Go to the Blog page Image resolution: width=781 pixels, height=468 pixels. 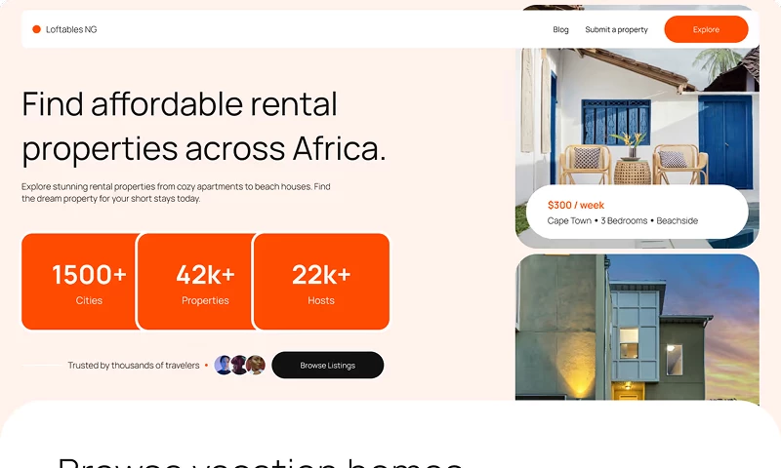pos(560,29)
